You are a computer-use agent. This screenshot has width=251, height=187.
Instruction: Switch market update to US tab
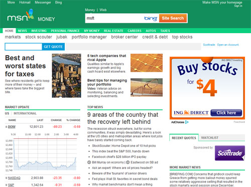(7, 113)
